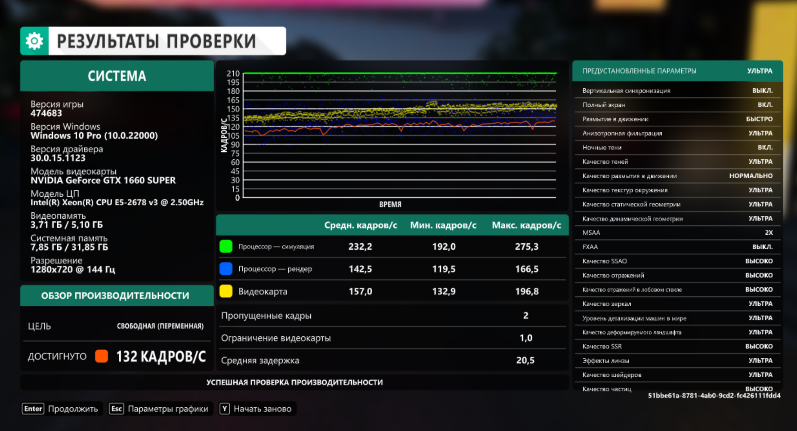Click Windows 10 Pro (10.0.22000) text
797x431 pixels.
pyautogui.click(x=94, y=136)
